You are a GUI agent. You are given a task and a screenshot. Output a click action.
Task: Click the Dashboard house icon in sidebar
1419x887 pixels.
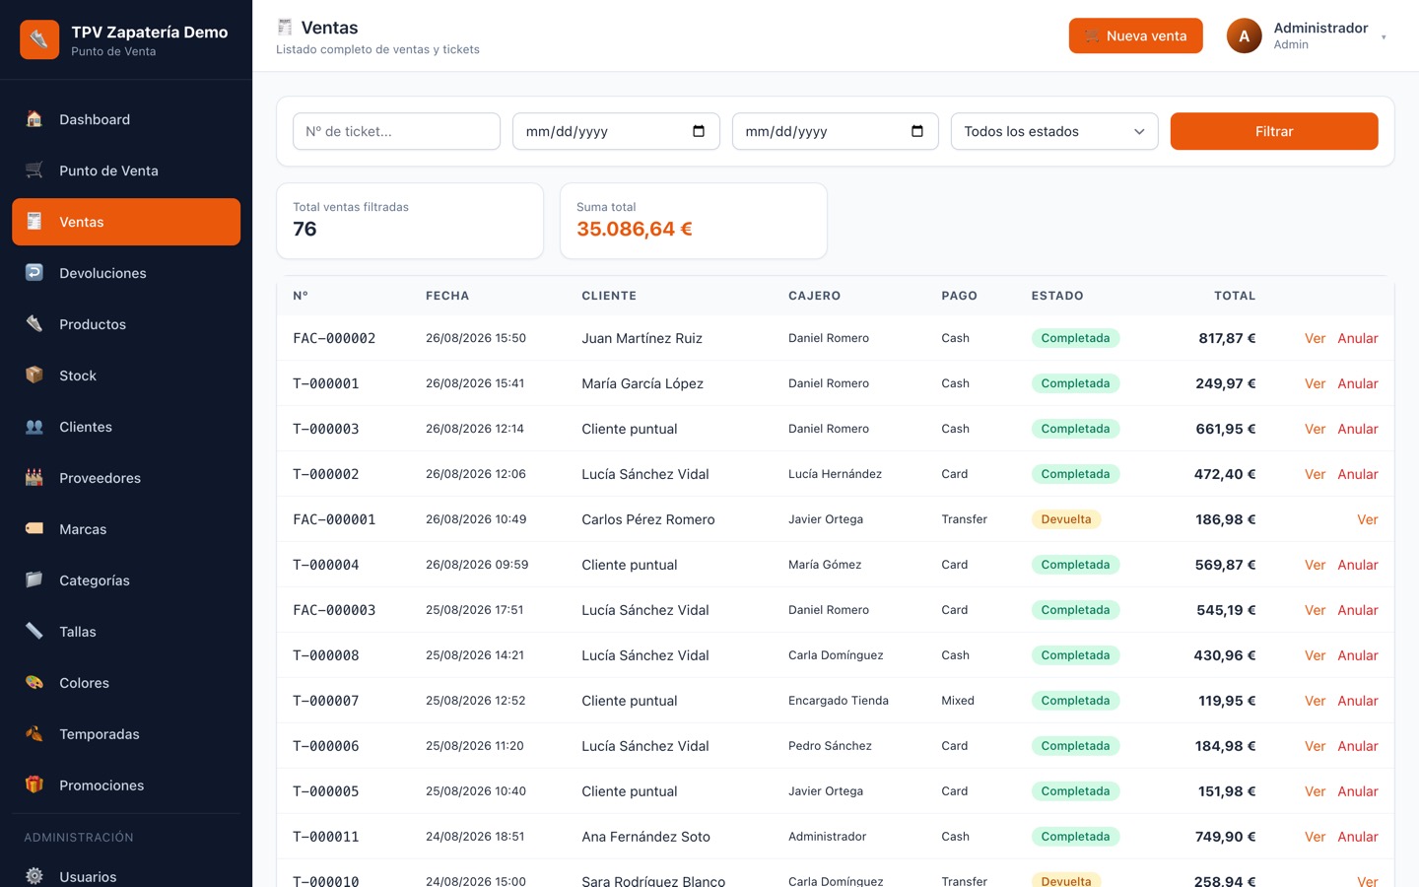tap(34, 119)
